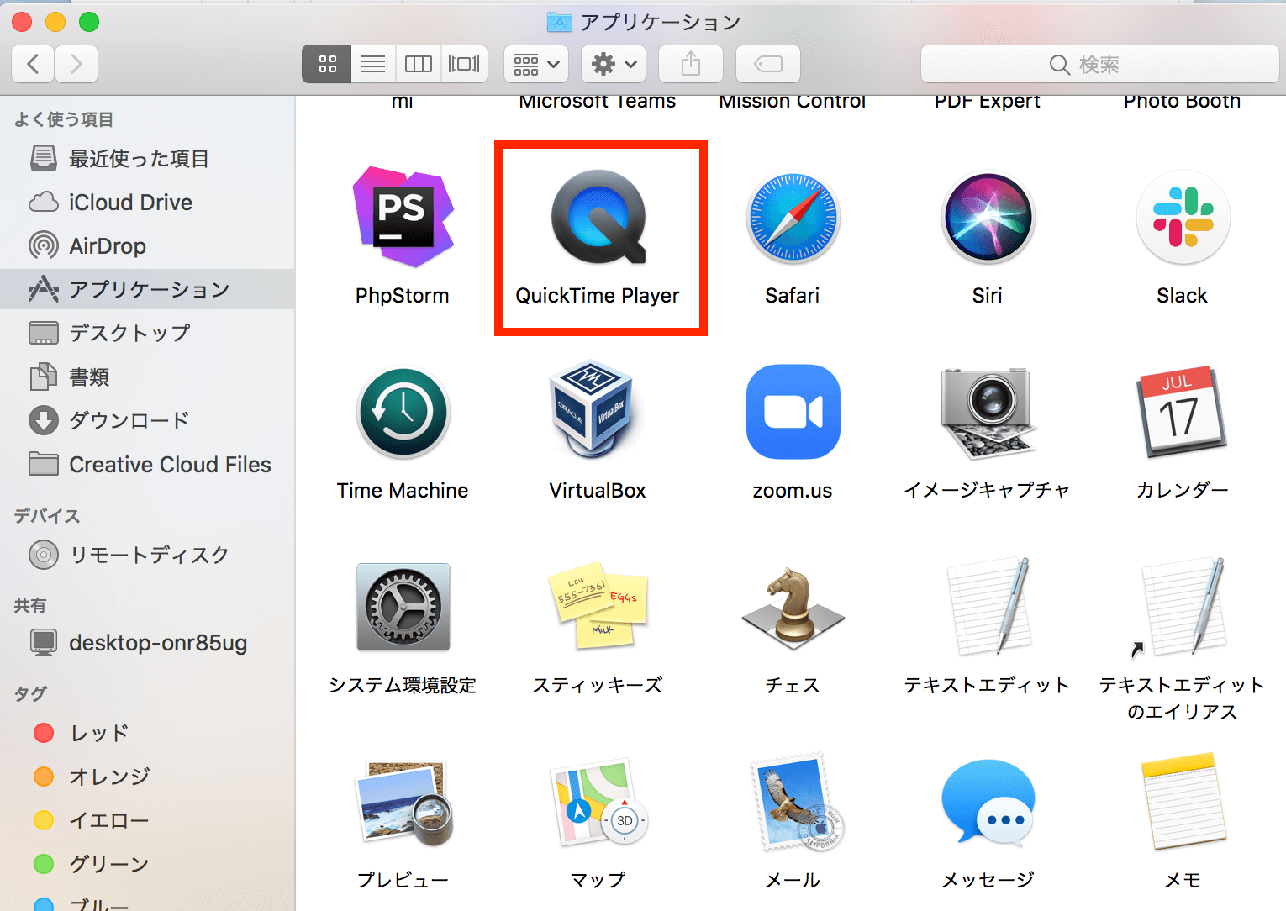Go forward with the right chevron button

(76, 64)
